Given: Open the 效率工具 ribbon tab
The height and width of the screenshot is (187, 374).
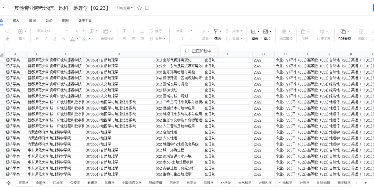Looking at the screenshot, I should point(85,21).
